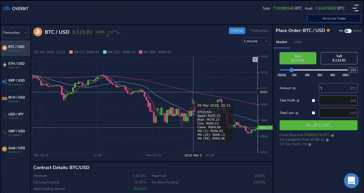Click the Ethereum coin icon
The height and width of the screenshot is (193, 364).
pos(4,65)
